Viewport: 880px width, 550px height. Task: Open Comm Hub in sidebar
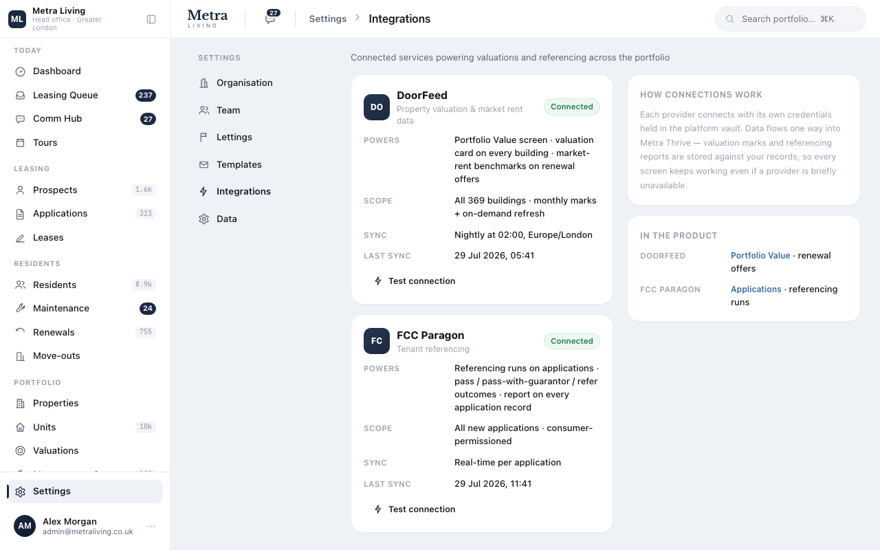pos(85,119)
